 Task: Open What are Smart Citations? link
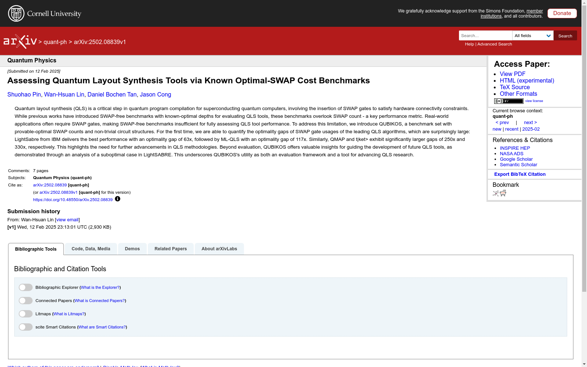(102, 327)
